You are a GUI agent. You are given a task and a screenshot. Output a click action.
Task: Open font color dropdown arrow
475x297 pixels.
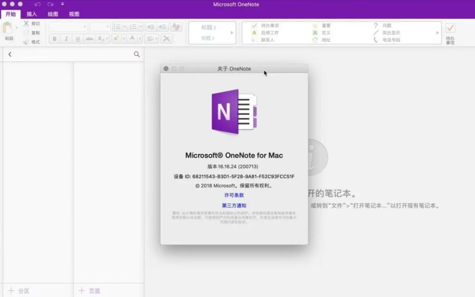[140, 39]
